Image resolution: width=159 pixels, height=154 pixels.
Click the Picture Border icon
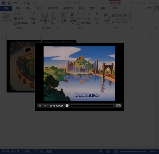(x=53, y=14)
